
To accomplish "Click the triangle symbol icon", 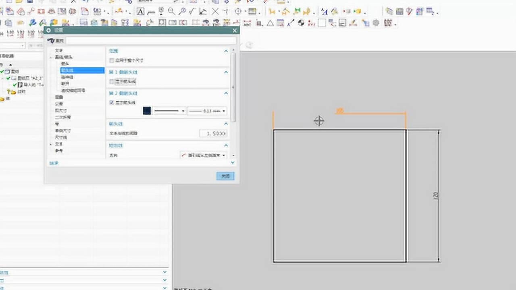I will (x=270, y=23).
